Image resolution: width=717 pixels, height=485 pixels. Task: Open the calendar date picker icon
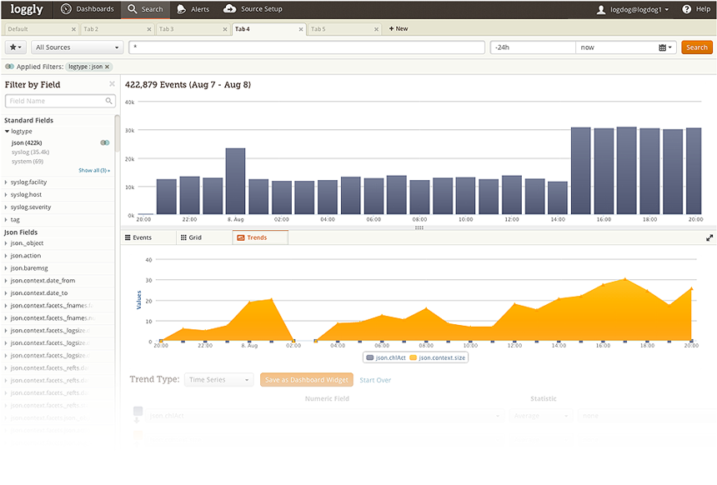[x=665, y=47]
